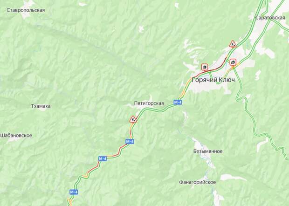This screenshot has width=289, height=206.
Task: Open the northern roadwork sign above Горячий Ключ
Action: [x=233, y=44]
